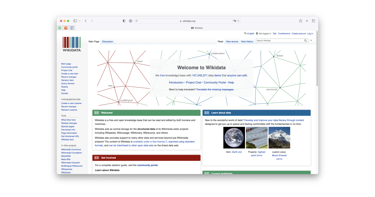
Task: Open the Query Service sidebar link
Action: point(68,83)
